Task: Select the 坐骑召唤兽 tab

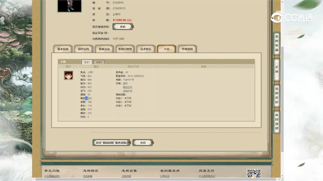Action: [x=125, y=49]
